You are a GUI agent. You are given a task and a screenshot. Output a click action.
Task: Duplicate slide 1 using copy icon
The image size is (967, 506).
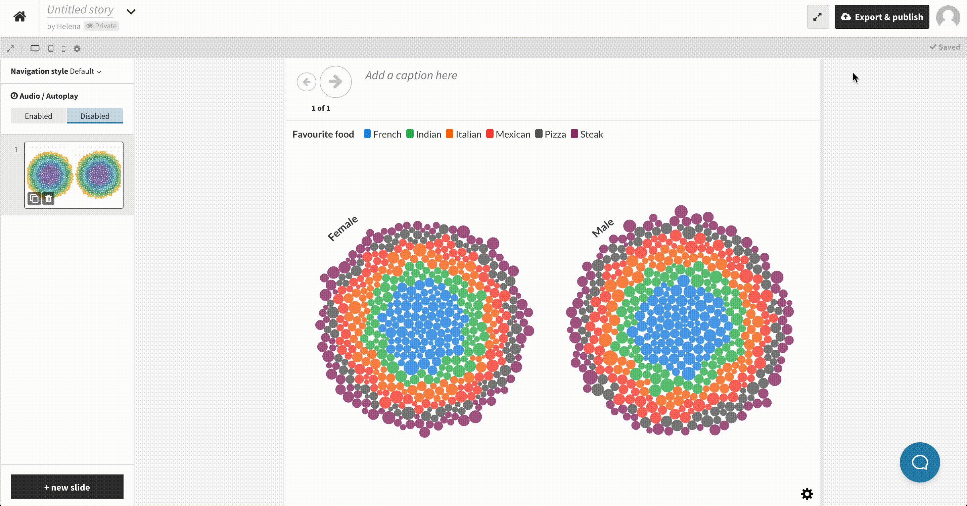click(34, 198)
